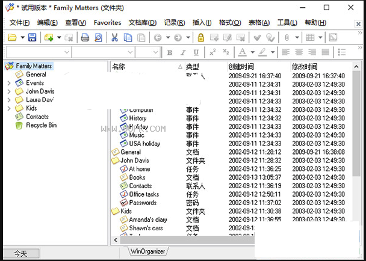Click the highlight color marker icon
Screen dimensions: 366x261
click(x=262, y=52)
